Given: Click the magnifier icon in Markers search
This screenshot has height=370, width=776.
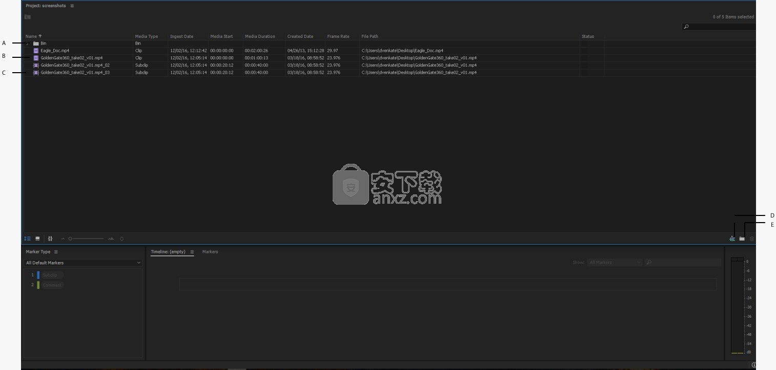Looking at the screenshot, I should [x=649, y=263].
